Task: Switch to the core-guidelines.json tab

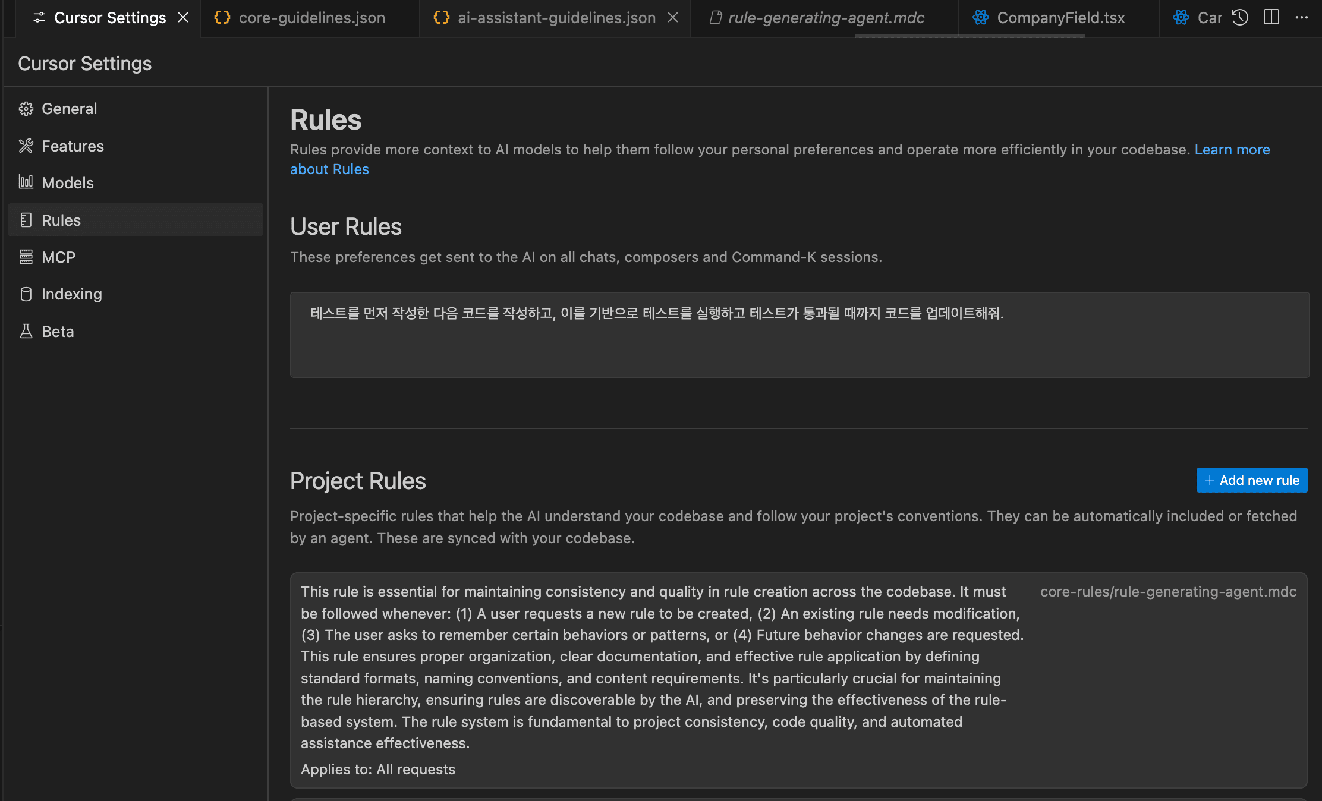Action: (x=310, y=18)
